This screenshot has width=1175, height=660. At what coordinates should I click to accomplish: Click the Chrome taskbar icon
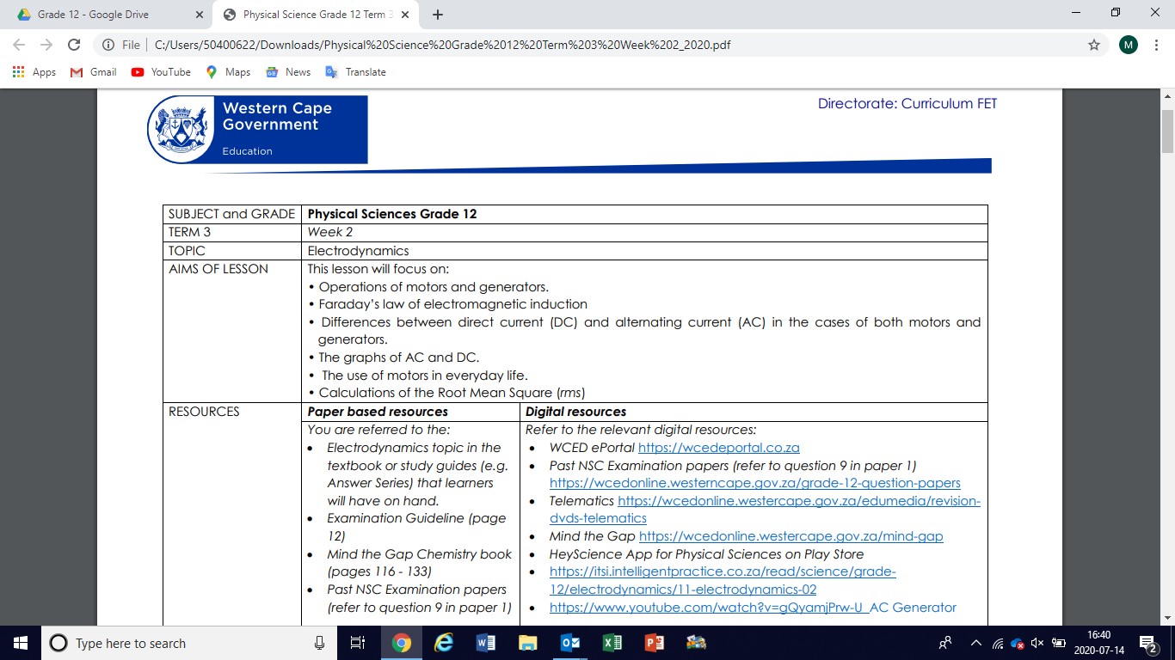coord(401,643)
